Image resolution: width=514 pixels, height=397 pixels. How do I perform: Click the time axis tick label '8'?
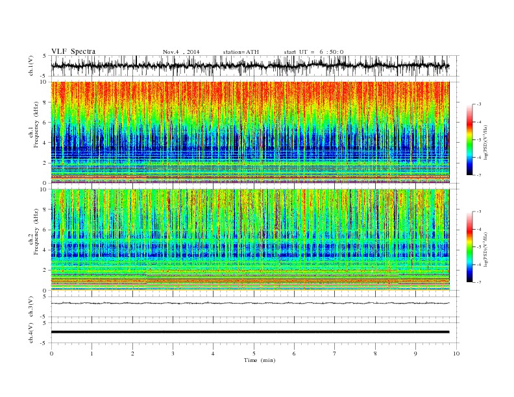tap(375, 354)
